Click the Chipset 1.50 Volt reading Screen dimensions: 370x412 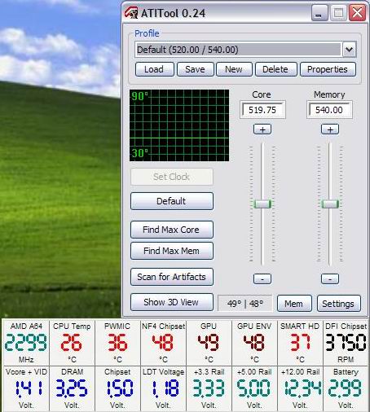[117, 388]
